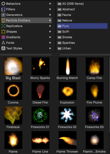Click the All (209 items) folder icon

59,4
